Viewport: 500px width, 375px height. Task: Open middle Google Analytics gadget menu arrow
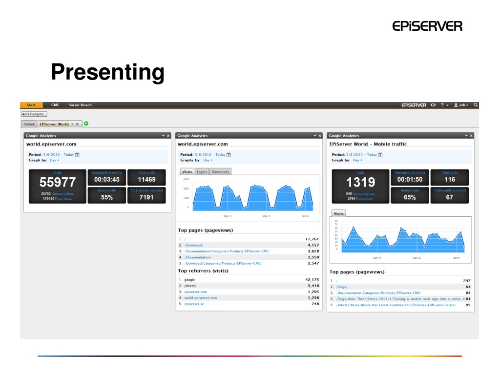click(315, 136)
